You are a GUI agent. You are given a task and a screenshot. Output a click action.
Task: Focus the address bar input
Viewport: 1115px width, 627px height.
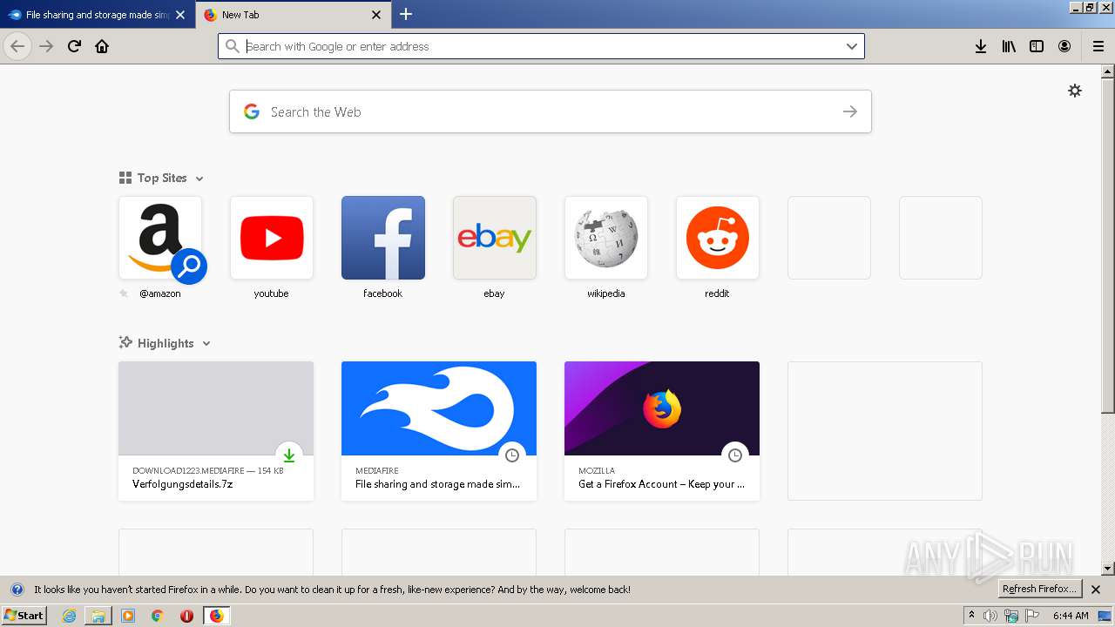[541, 46]
